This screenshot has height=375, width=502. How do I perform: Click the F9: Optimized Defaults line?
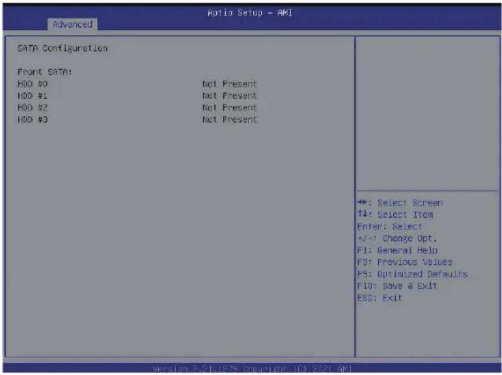click(412, 274)
